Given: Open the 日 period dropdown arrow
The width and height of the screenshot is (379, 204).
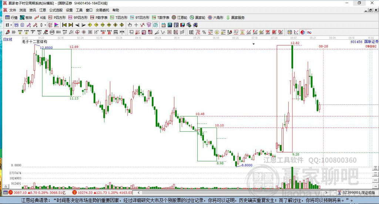Looking at the screenshot, I should [11, 25].
